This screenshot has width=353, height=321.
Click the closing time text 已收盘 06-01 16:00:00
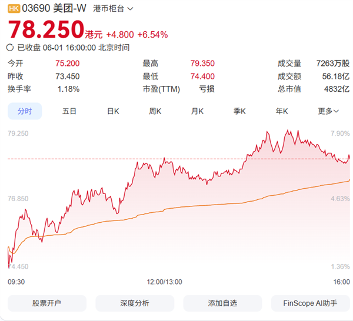coord(56,48)
